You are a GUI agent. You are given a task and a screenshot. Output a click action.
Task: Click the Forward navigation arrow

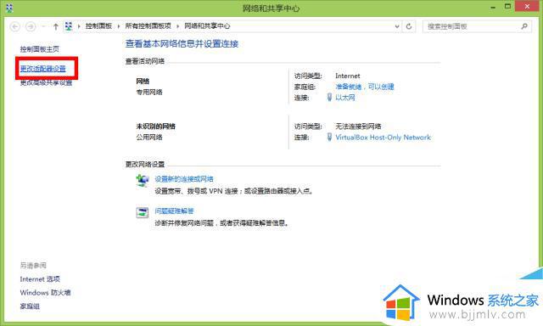[31, 26]
